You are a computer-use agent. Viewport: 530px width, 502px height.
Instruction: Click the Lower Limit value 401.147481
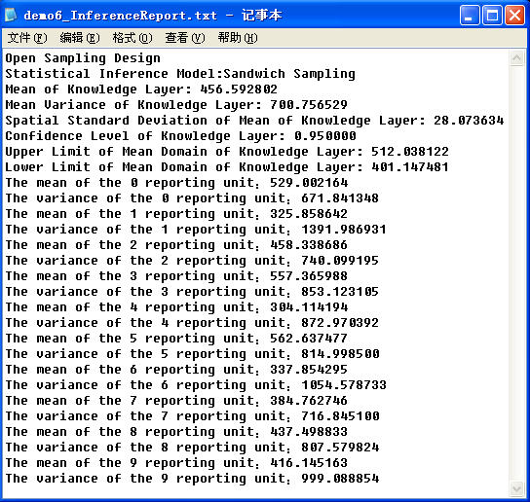click(x=410, y=166)
